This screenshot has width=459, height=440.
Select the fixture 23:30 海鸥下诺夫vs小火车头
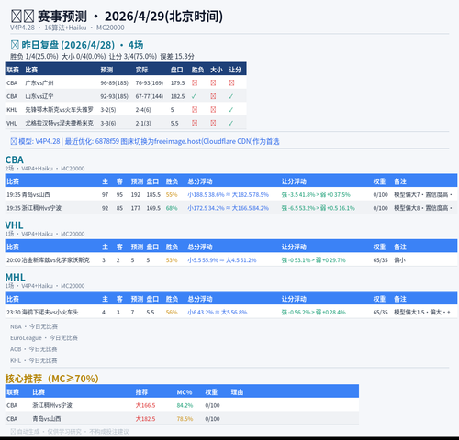click(x=42, y=312)
